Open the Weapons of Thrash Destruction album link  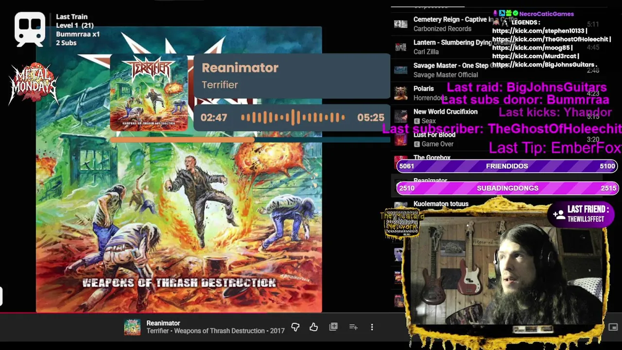tap(220, 331)
